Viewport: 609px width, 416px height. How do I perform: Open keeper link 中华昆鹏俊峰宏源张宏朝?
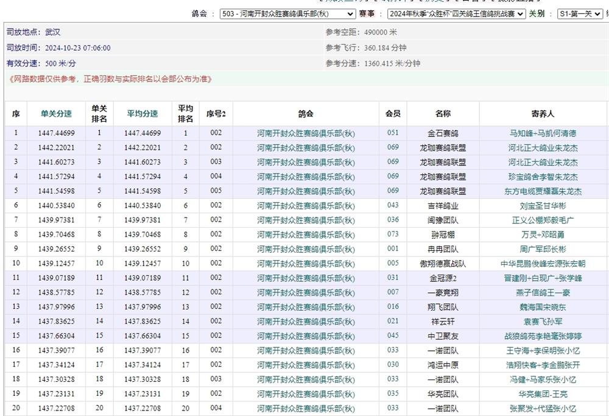[x=543, y=264]
